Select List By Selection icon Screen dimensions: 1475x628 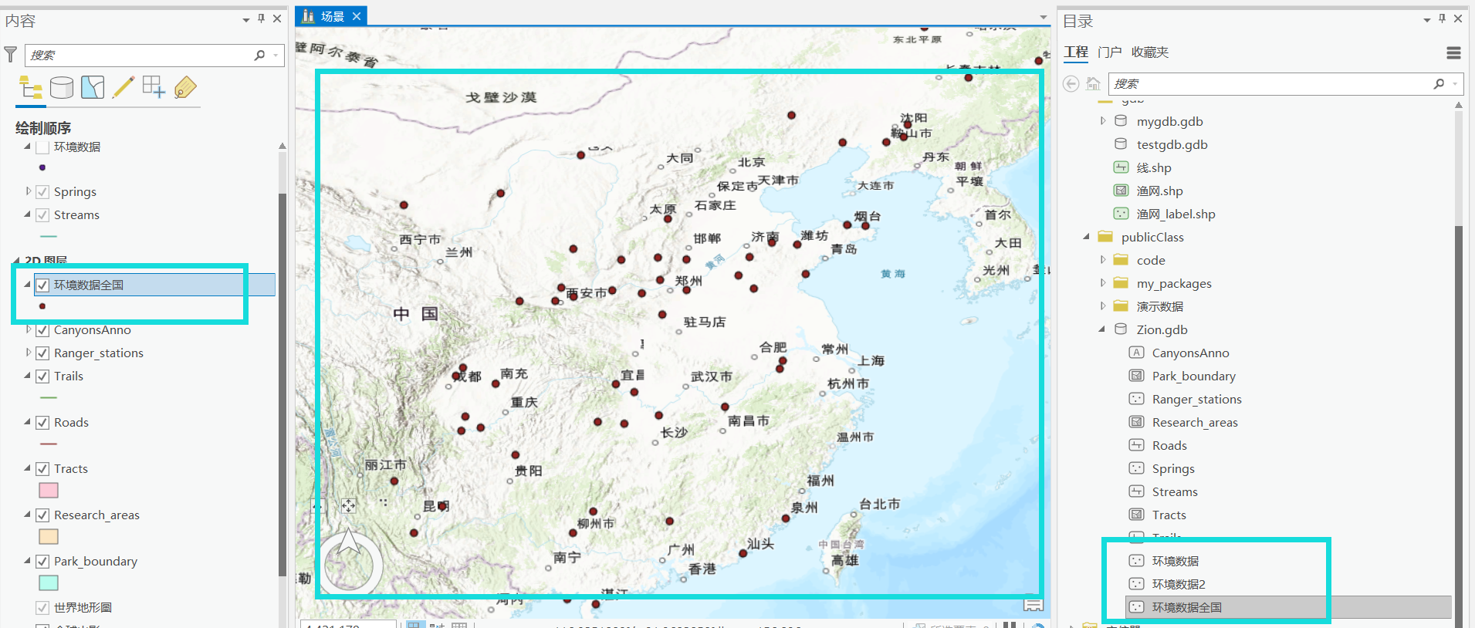click(93, 87)
